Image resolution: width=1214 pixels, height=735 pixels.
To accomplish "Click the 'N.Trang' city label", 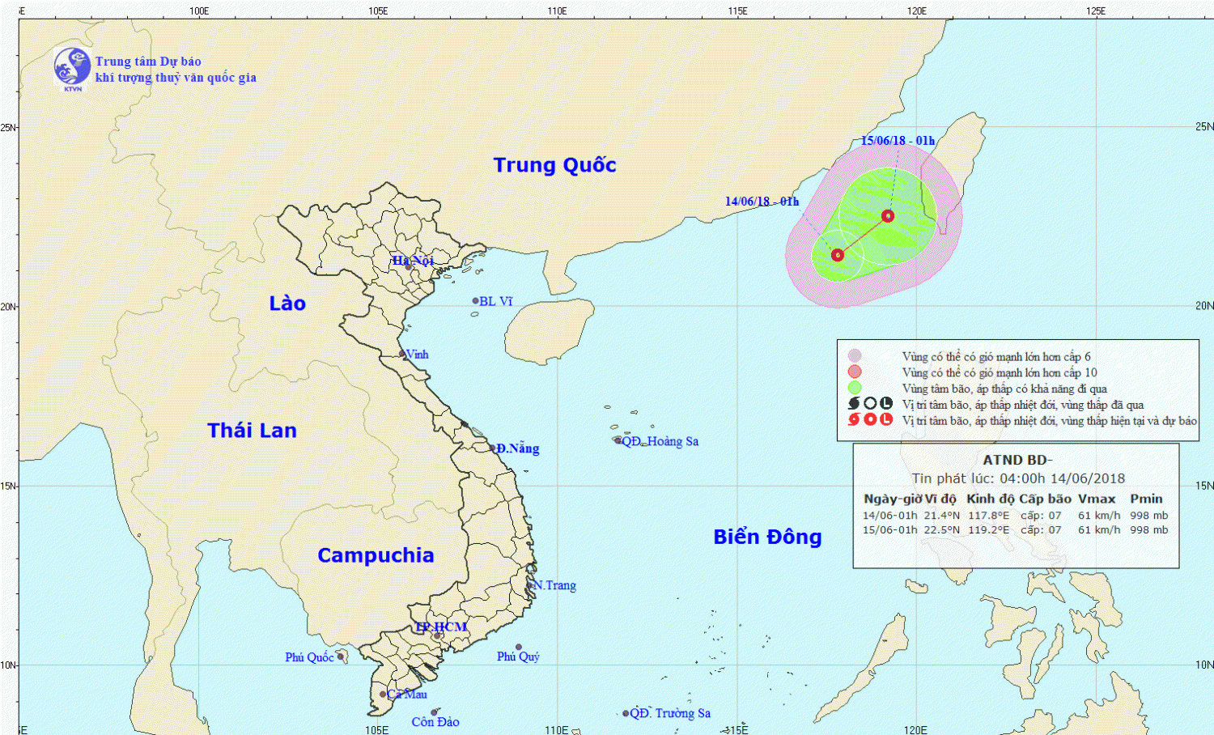I will click(554, 585).
